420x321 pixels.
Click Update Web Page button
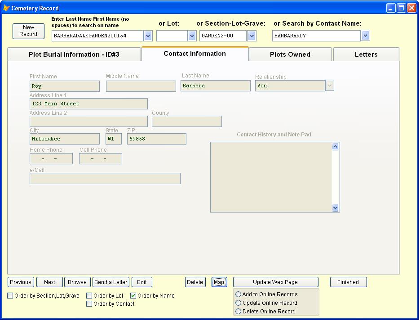tap(276, 282)
